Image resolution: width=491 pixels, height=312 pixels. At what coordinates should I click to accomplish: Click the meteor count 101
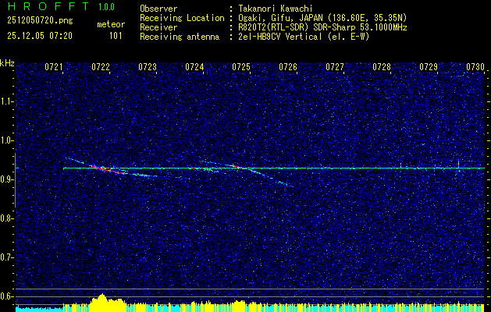(116, 36)
